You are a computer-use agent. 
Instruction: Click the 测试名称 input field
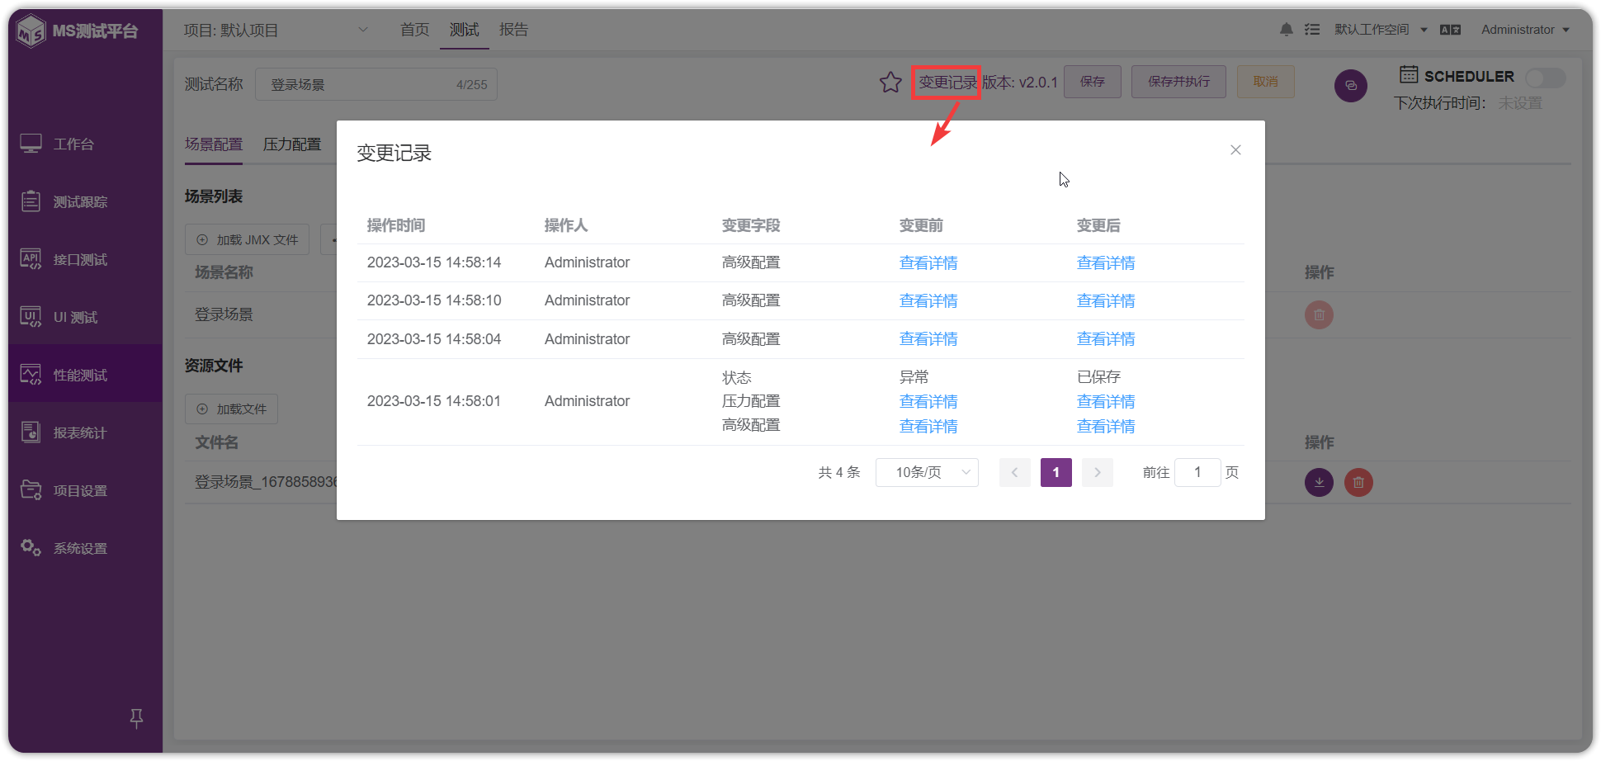tap(376, 84)
